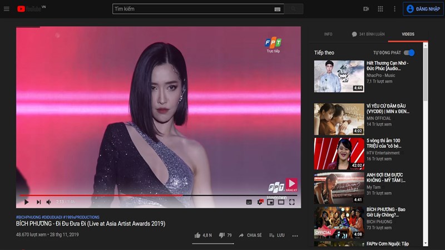
Task: Click the comment bubble icon in tab
Action: [x=354, y=34]
